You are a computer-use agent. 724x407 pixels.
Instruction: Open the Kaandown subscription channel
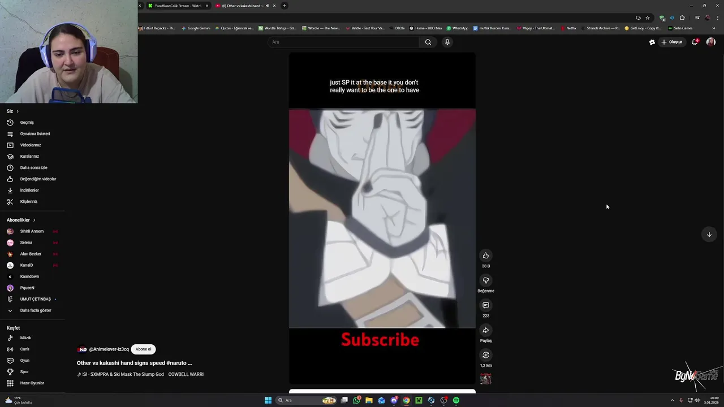pyautogui.click(x=33, y=276)
